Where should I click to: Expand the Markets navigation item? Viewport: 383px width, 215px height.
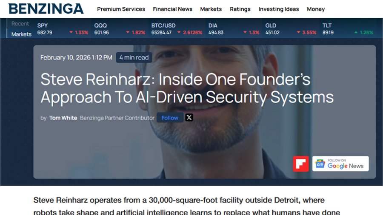point(211,9)
